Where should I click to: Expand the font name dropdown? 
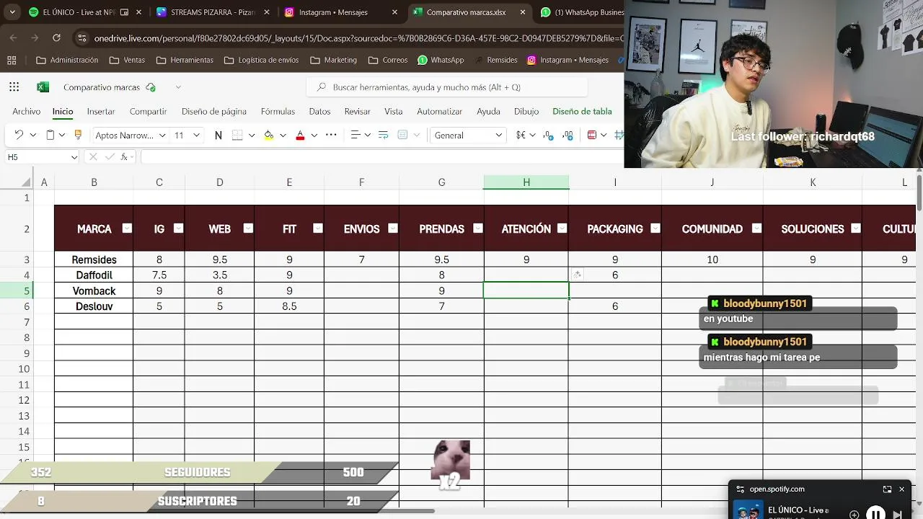pyautogui.click(x=162, y=135)
